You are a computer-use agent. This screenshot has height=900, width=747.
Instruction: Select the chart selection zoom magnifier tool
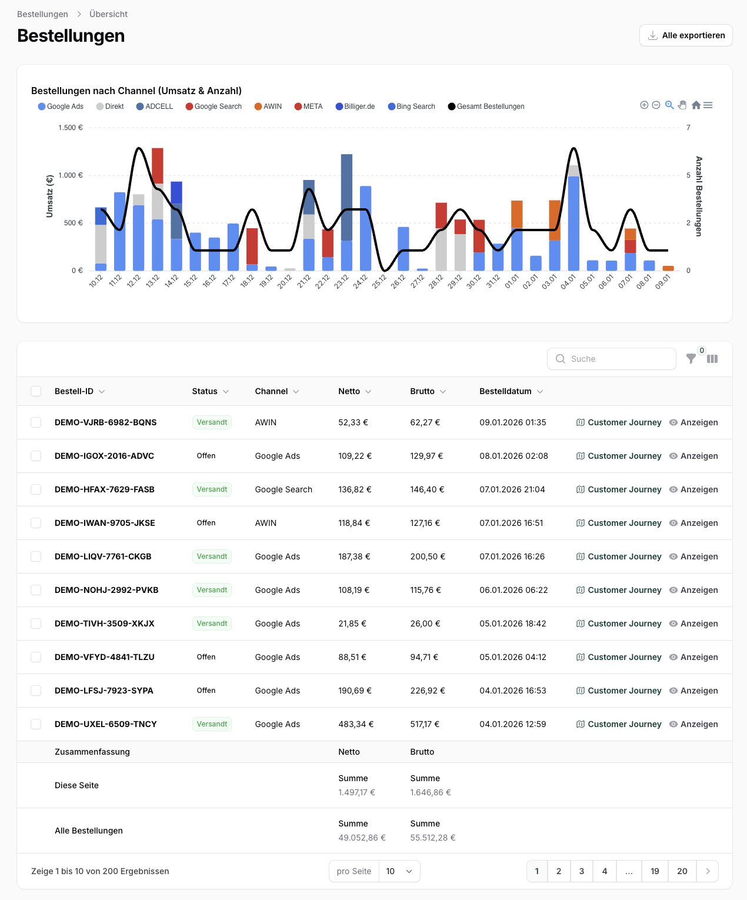coord(669,105)
